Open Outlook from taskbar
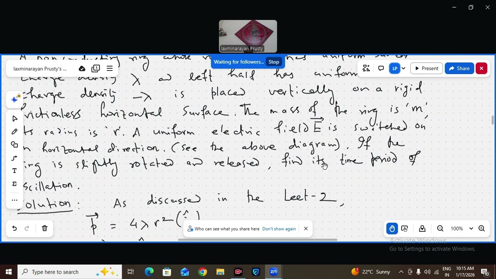 tap(185, 272)
